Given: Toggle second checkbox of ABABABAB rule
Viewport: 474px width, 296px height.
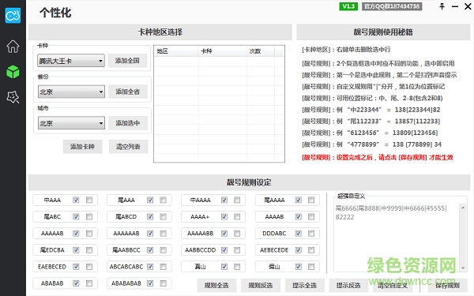Looking at the screenshot, I should click(164, 283).
